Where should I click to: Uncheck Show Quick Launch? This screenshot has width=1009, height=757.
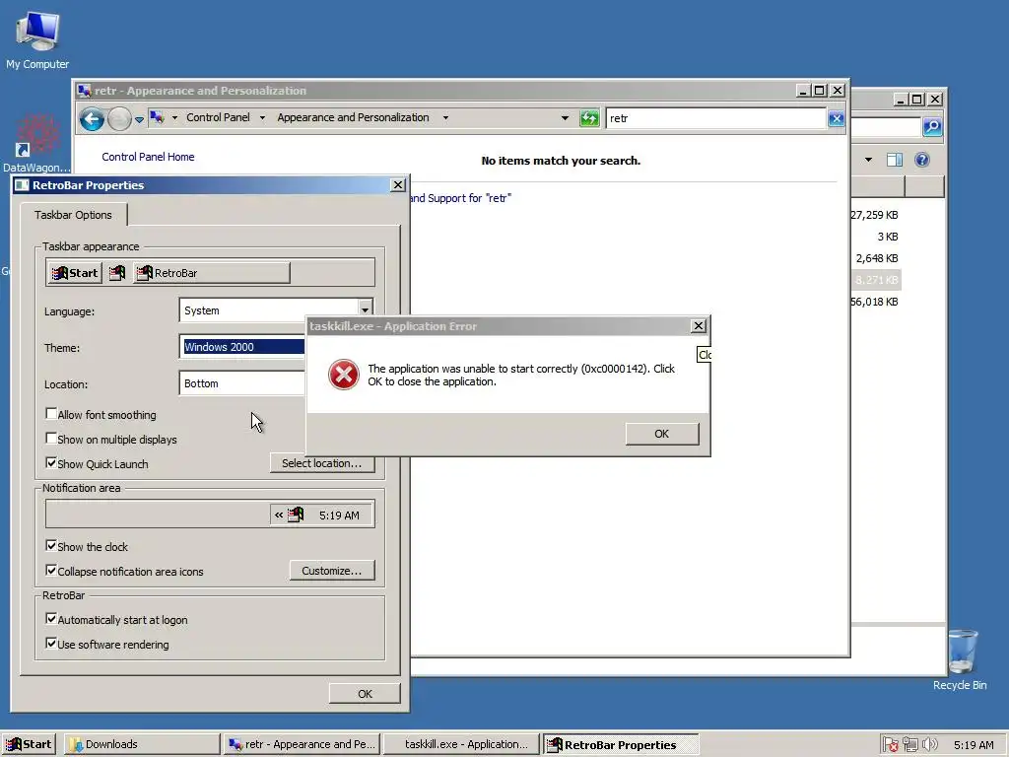tap(51, 463)
